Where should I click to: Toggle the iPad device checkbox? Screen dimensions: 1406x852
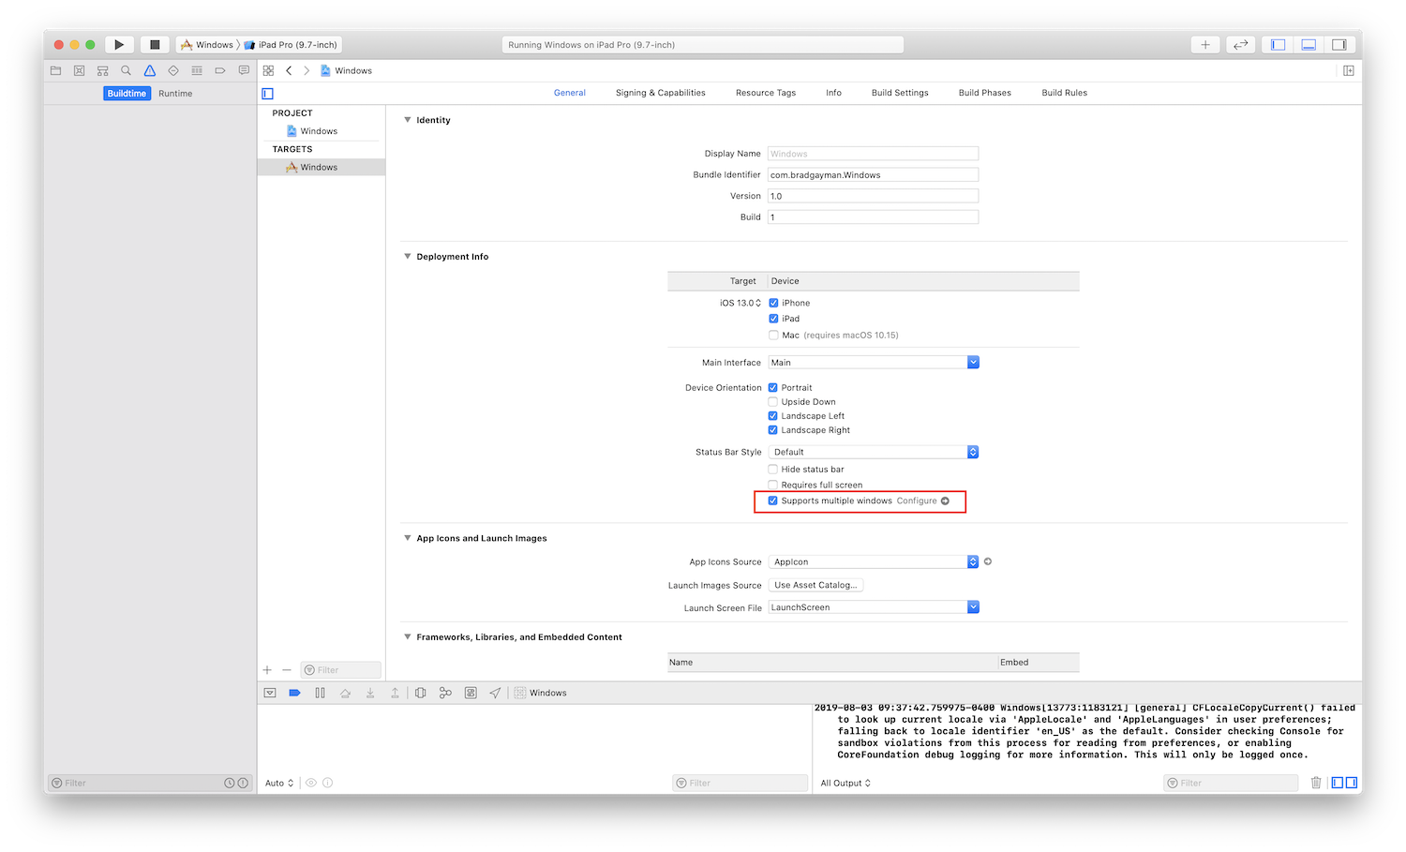[x=773, y=319]
